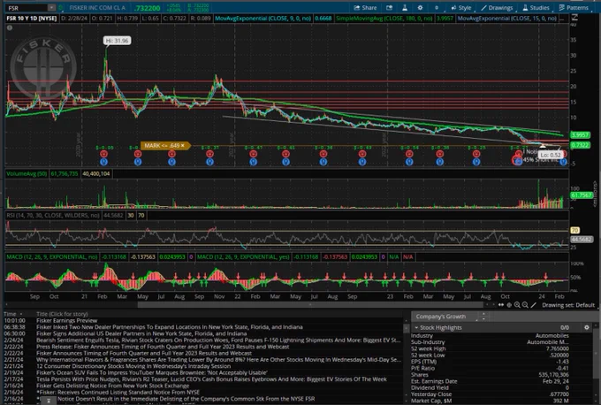Click the MACD (12, 26, 9, EXPONENTIAL, yes) label
This screenshot has height=405, width=601.
(243, 257)
